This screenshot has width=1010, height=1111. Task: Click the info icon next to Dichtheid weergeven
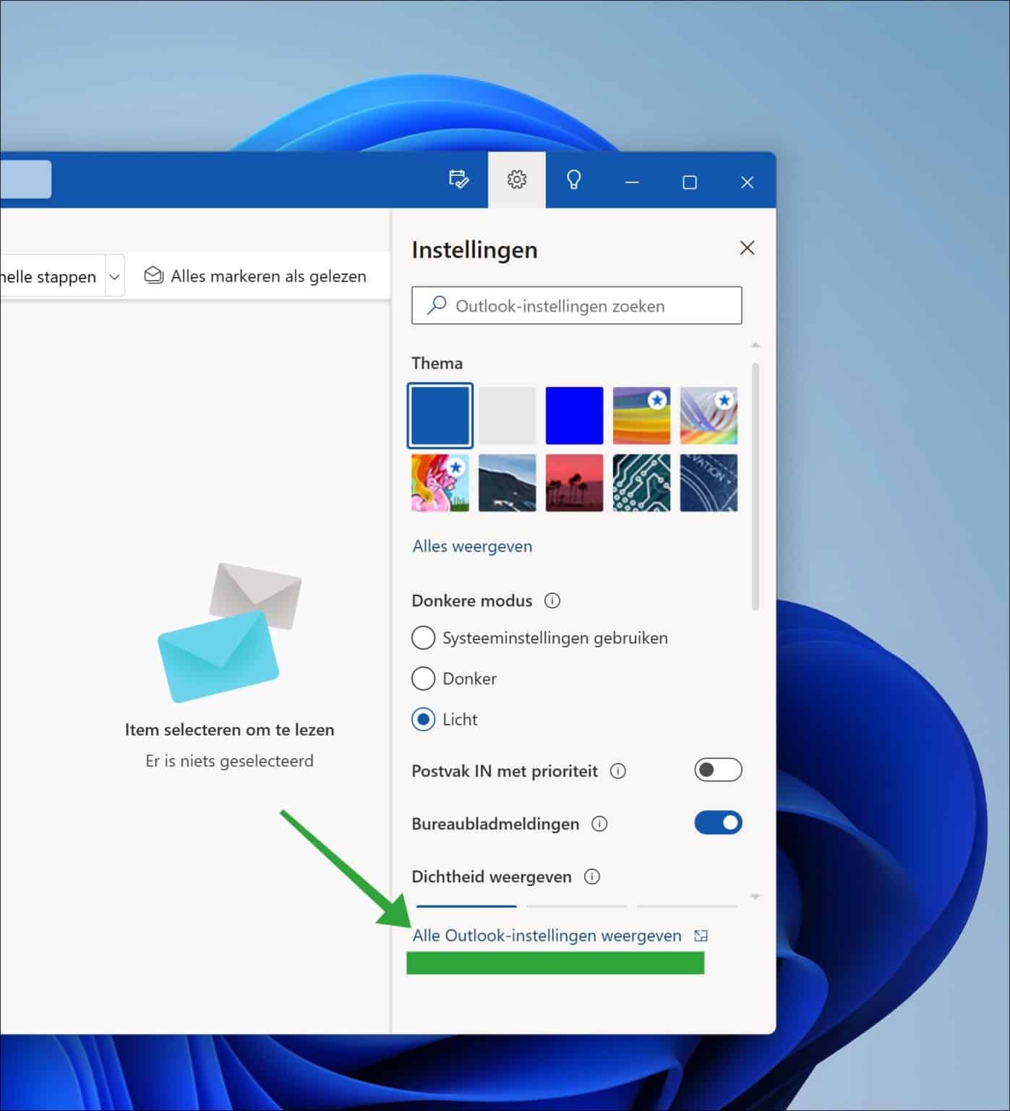click(593, 877)
